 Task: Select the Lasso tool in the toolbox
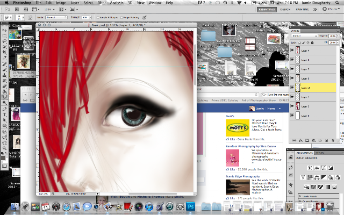(4, 41)
